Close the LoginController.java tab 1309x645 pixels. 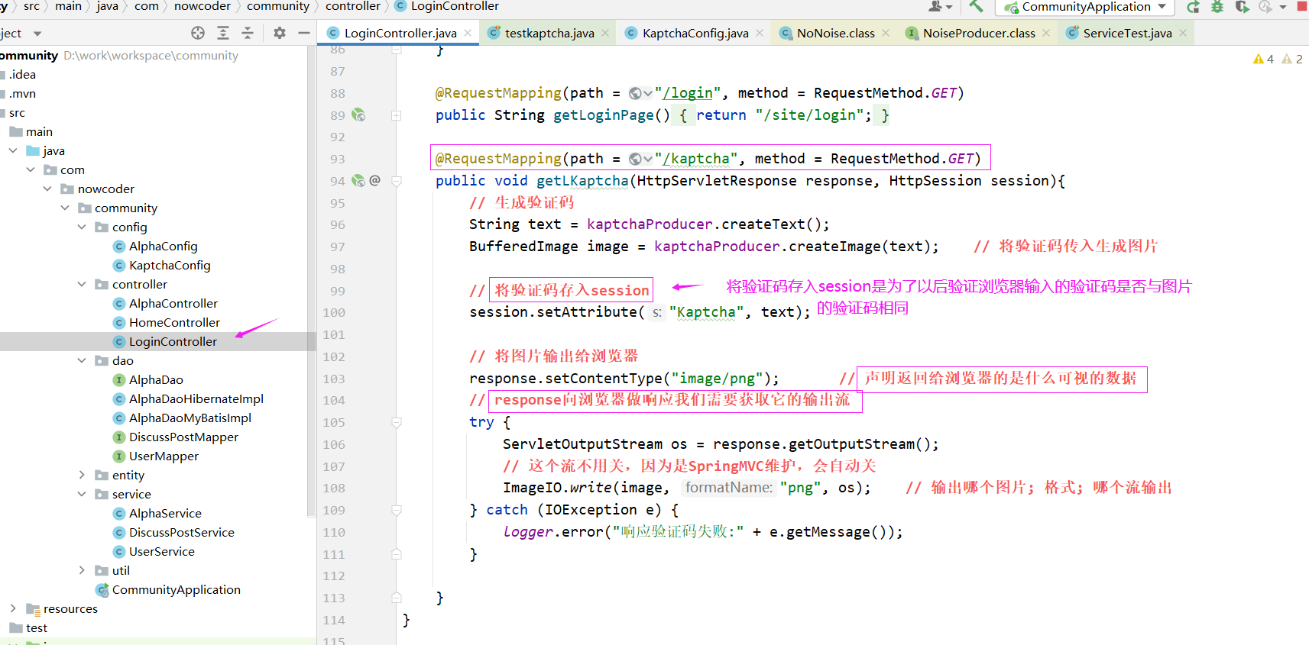(x=468, y=33)
